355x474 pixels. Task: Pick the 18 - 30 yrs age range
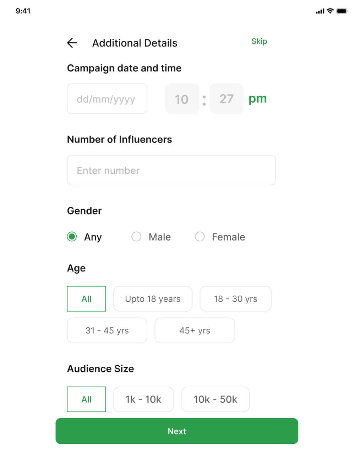point(235,299)
